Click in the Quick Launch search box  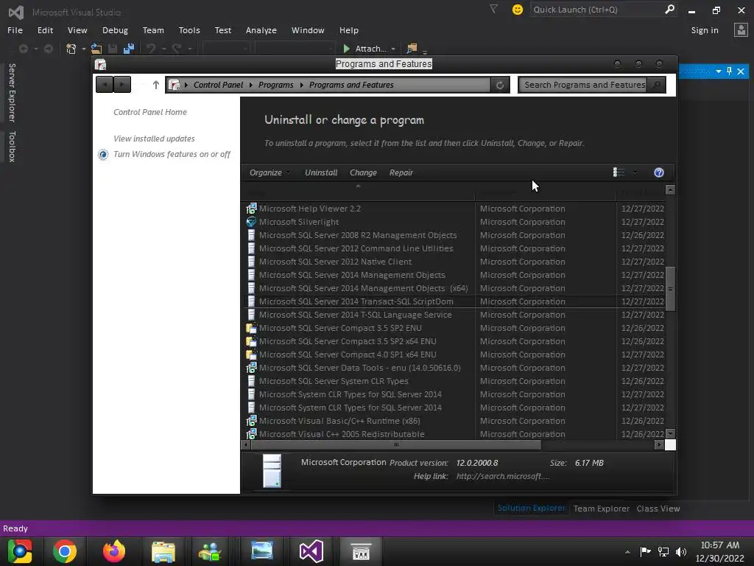click(596, 10)
